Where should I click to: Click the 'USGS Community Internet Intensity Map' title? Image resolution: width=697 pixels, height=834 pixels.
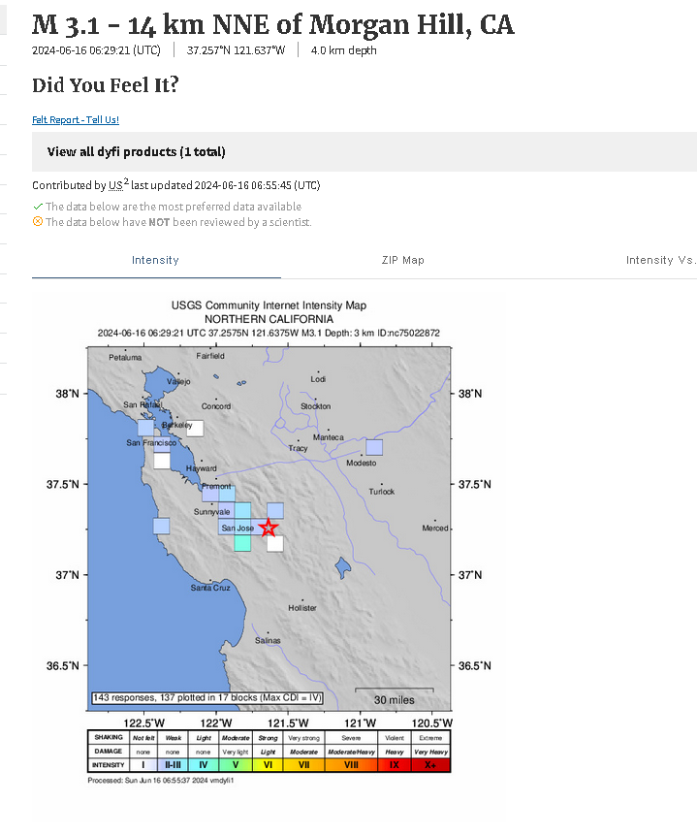click(269, 305)
